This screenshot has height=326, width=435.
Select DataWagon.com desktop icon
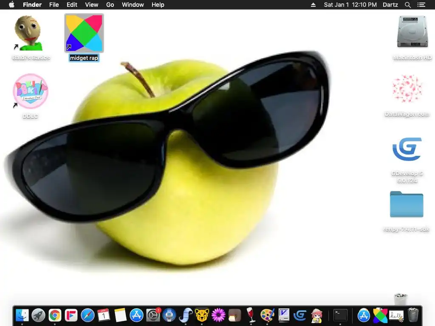[x=407, y=89]
